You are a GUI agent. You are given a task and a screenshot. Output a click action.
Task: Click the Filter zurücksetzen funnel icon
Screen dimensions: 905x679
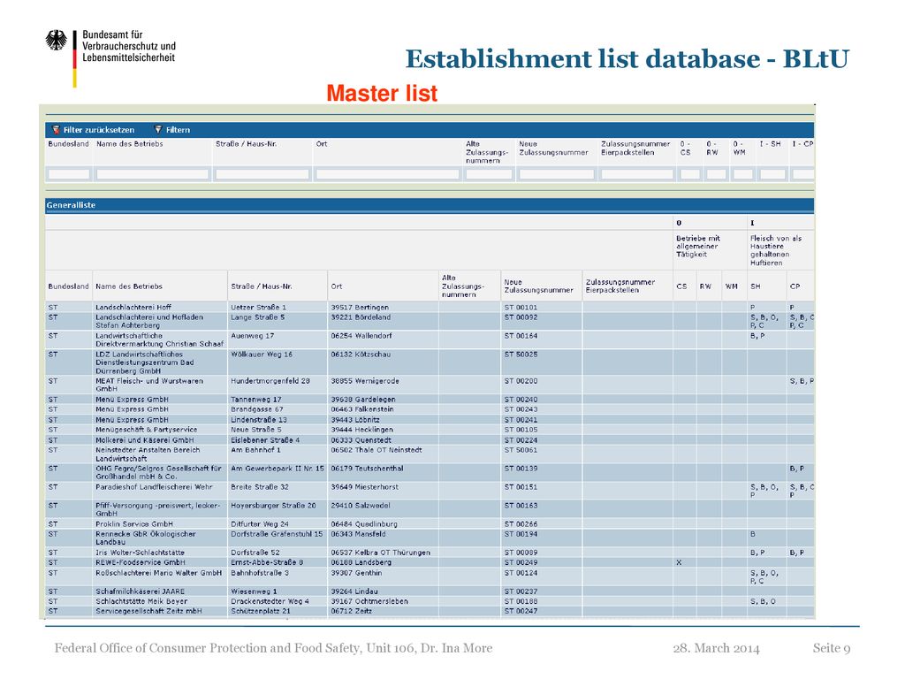point(56,130)
